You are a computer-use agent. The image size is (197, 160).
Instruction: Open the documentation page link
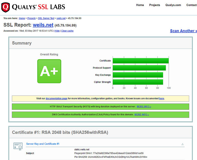tap(56, 98)
